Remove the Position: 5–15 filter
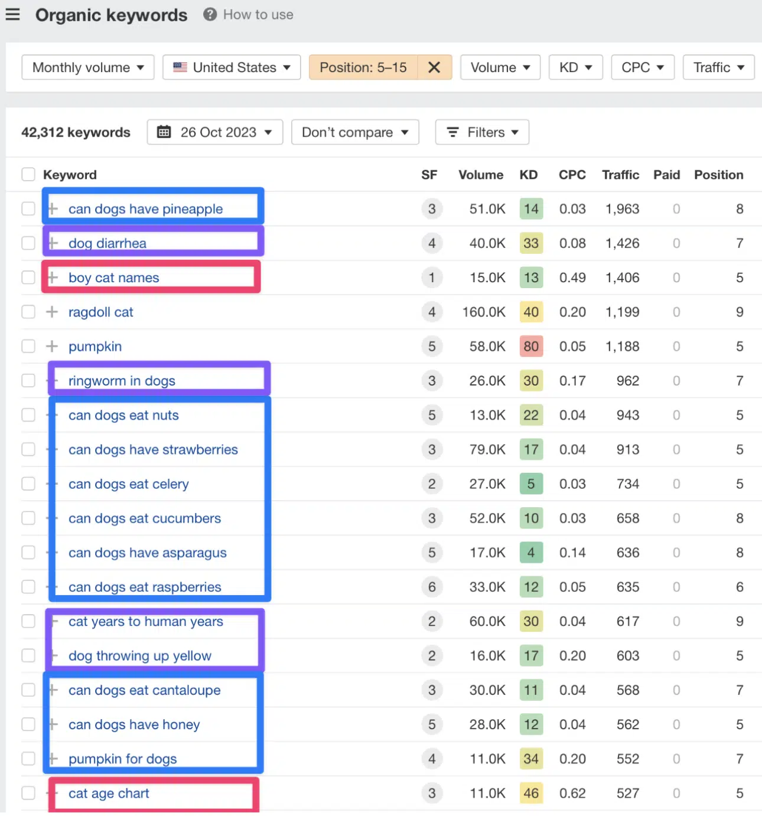 [434, 67]
